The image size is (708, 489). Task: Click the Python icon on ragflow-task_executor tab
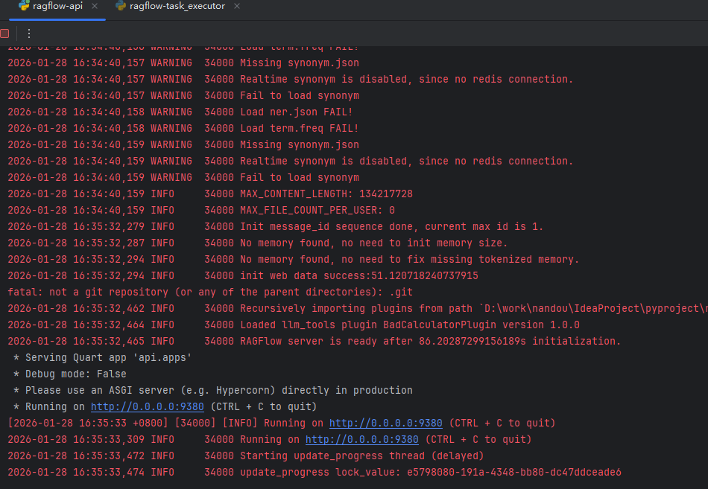[x=121, y=6]
